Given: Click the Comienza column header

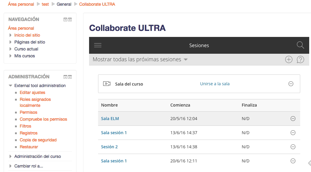Looking at the screenshot, I should tap(180, 105).
